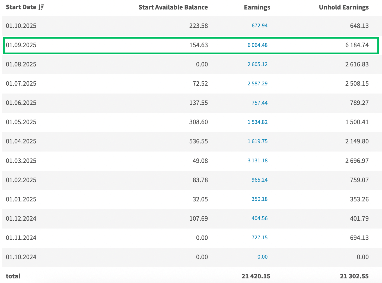Click the Unhold Earnings column header
The width and height of the screenshot is (382, 283).
click(x=343, y=7)
